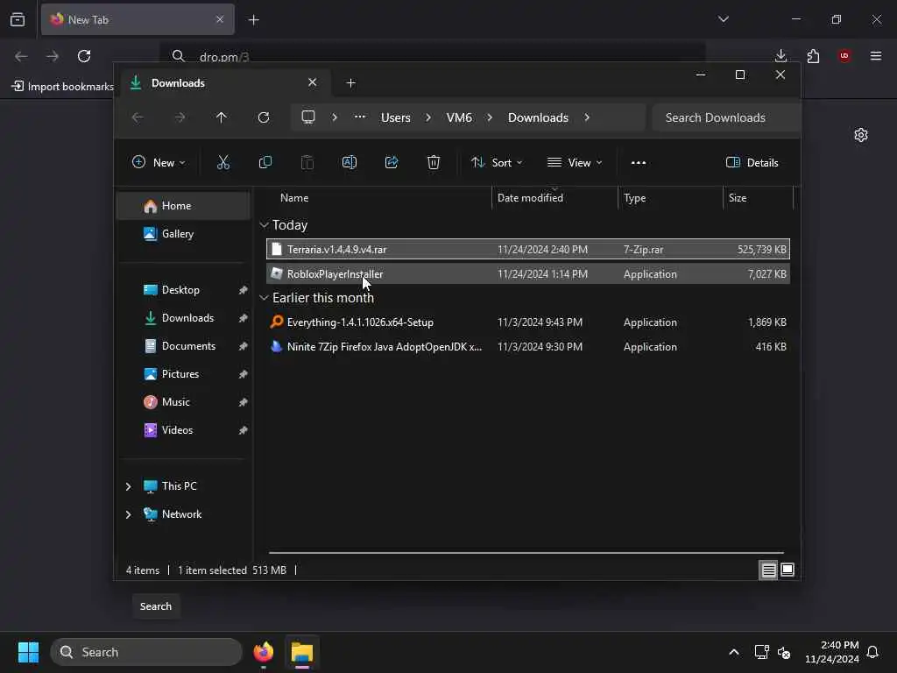Open the Firefox hamburger menu
The height and width of the screenshot is (673, 897).
pos(876,55)
